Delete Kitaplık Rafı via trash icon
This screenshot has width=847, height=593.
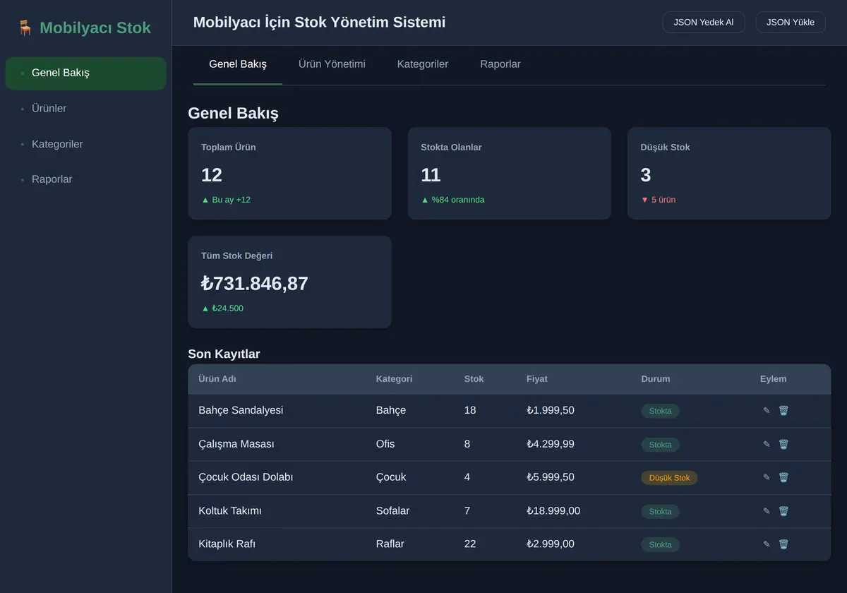point(783,544)
